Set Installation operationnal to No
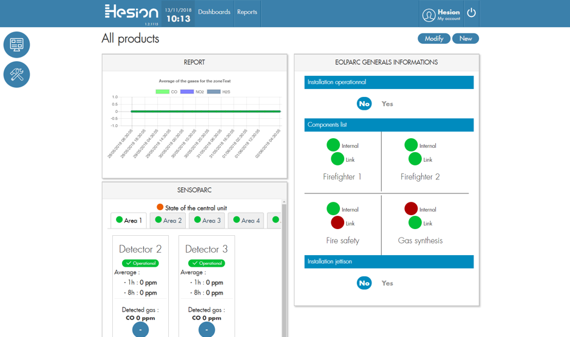The height and width of the screenshot is (337, 570). click(x=364, y=104)
